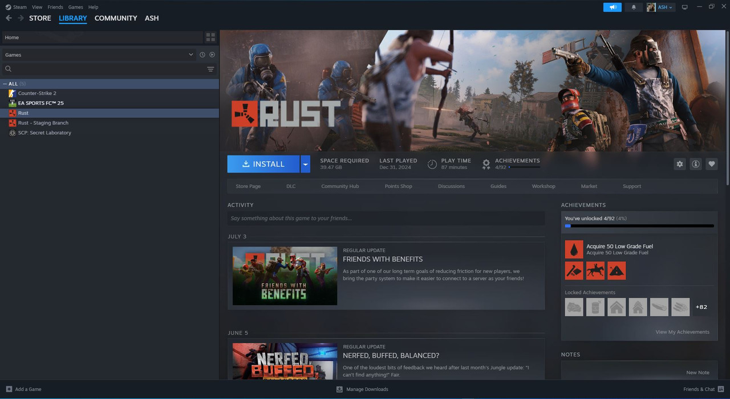730x399 pixels.
Task: Open Rust Store Page link
Action: pos(248,186)
